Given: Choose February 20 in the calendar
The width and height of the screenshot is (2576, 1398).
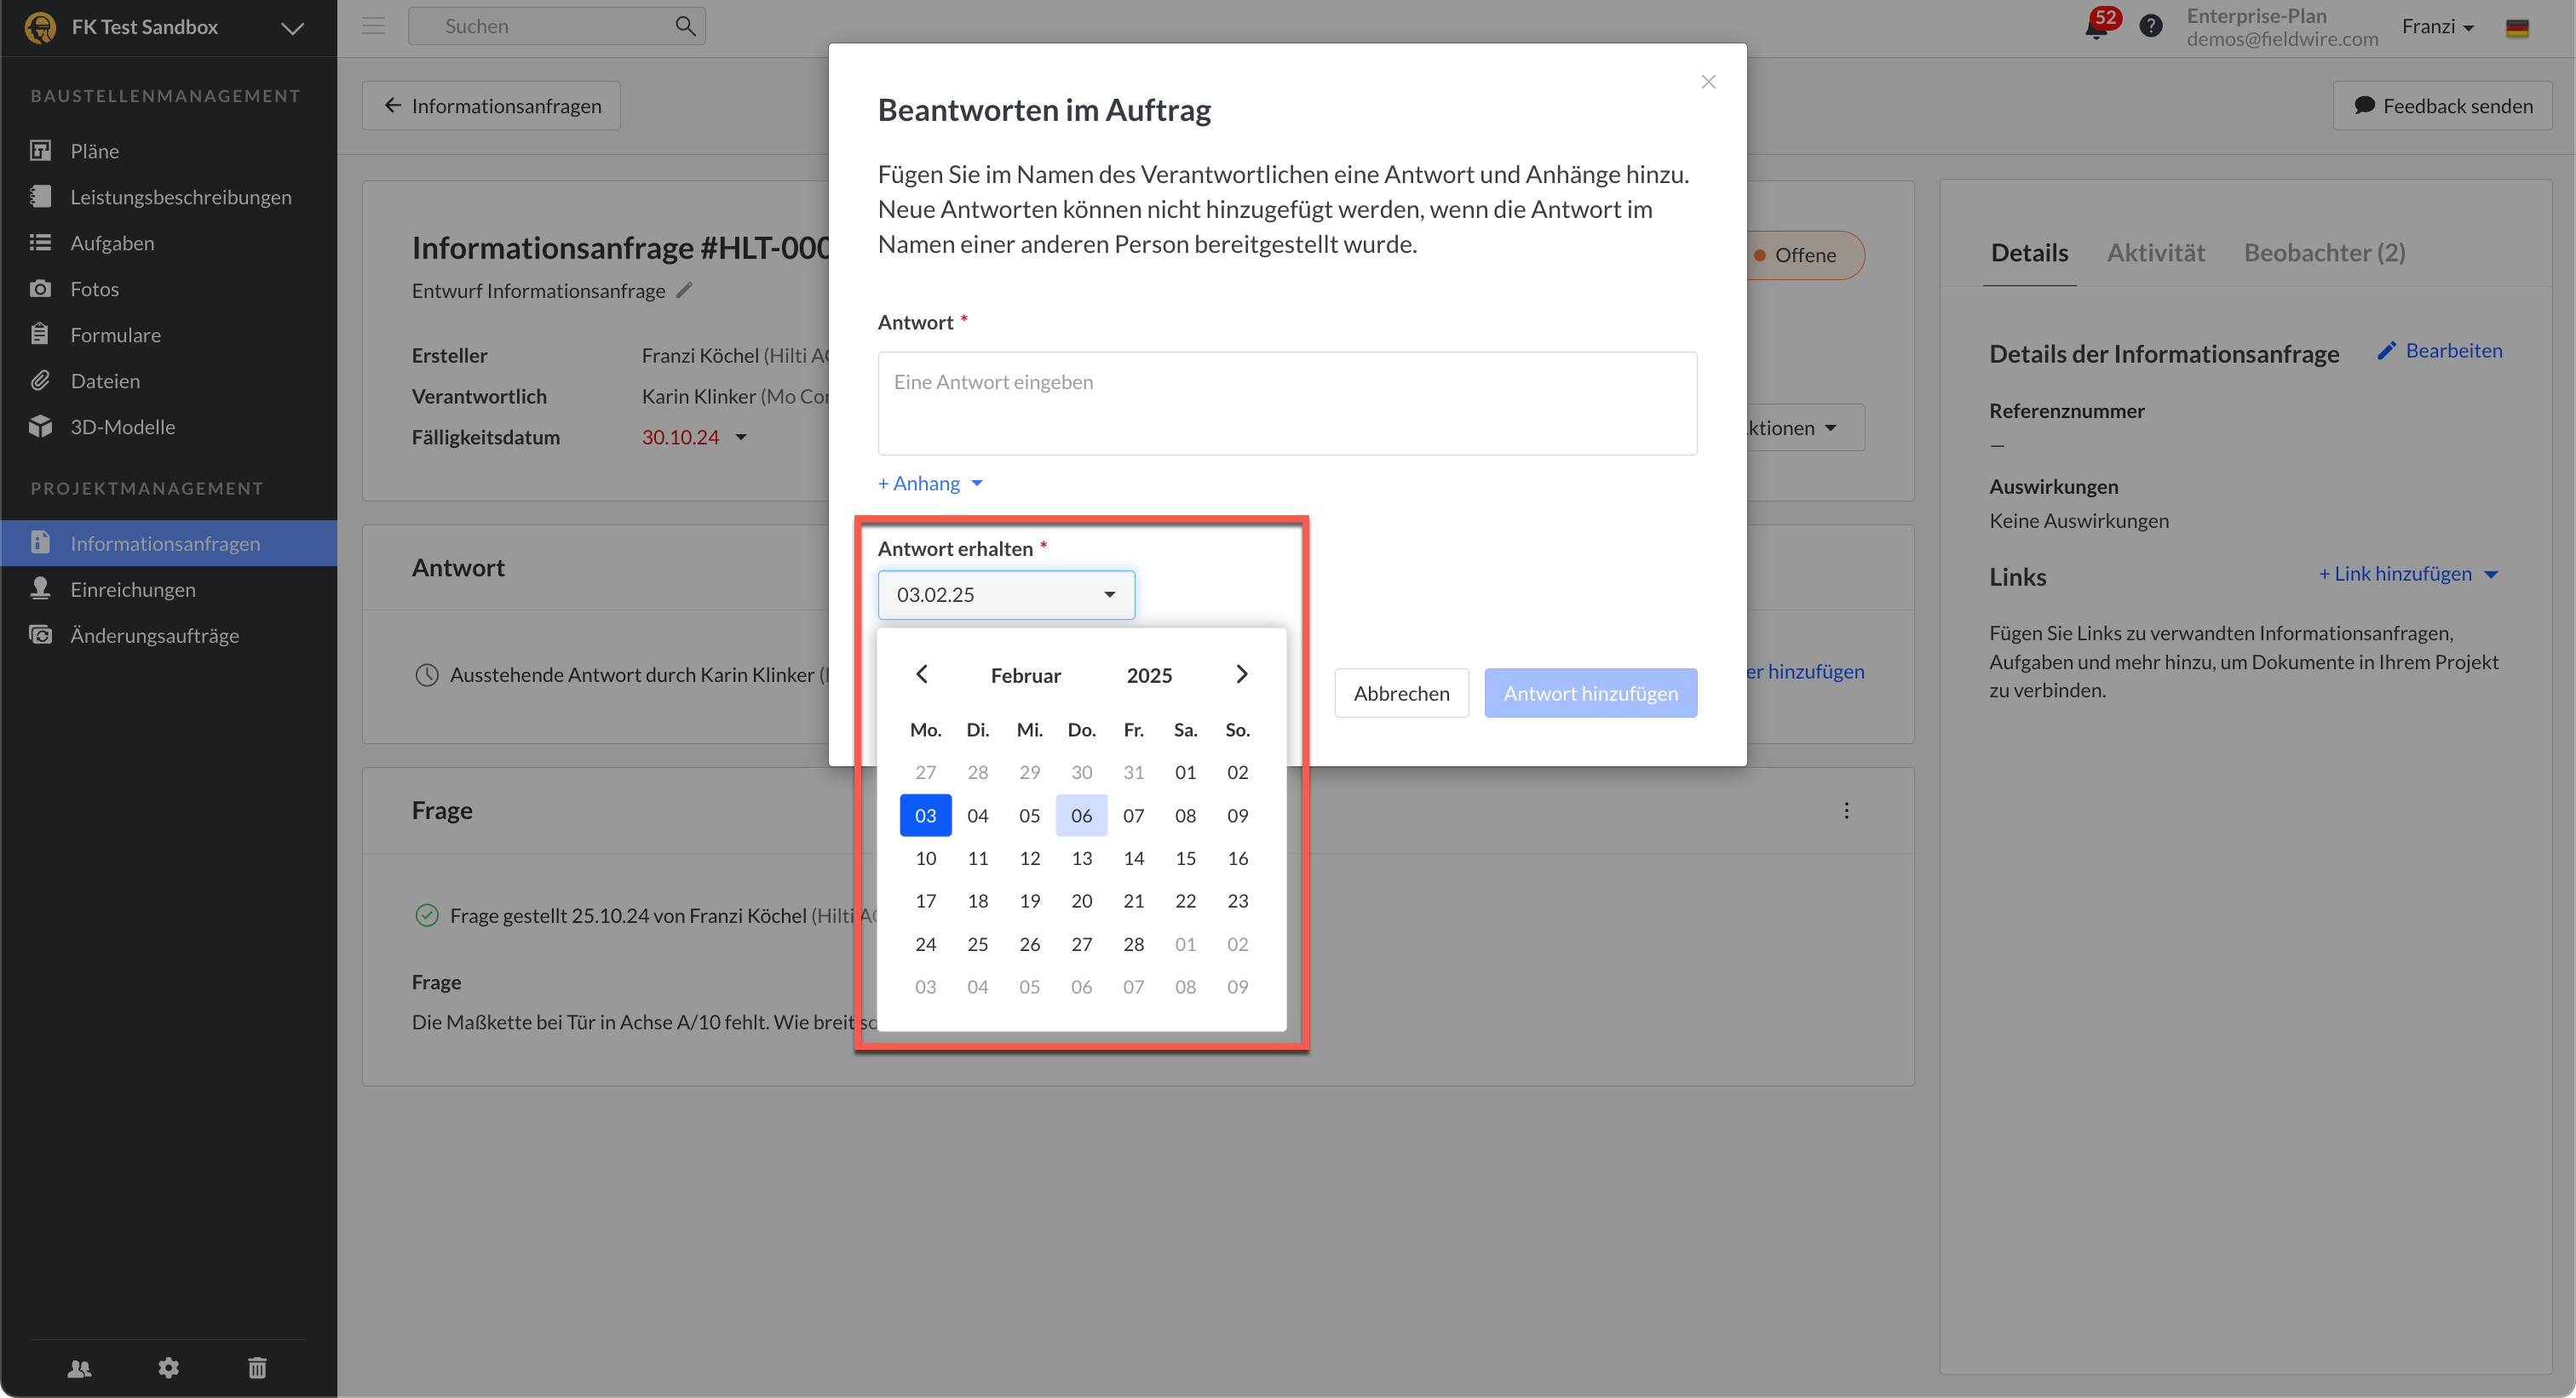Looking at the screenshot, I should click(x=1081, y=902).
